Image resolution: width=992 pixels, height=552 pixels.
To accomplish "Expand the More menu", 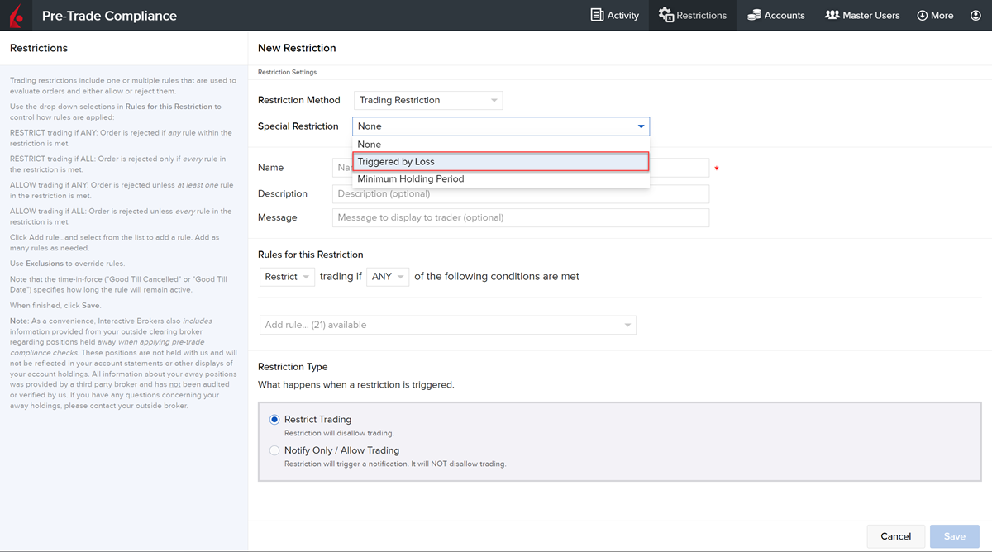I will pos(935,15).
